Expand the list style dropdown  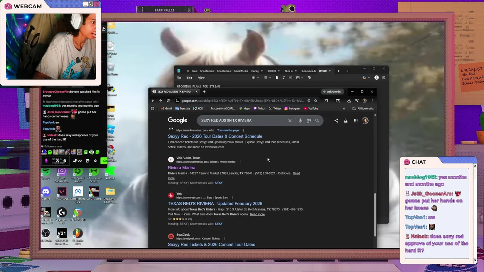(x=267, y=78)
